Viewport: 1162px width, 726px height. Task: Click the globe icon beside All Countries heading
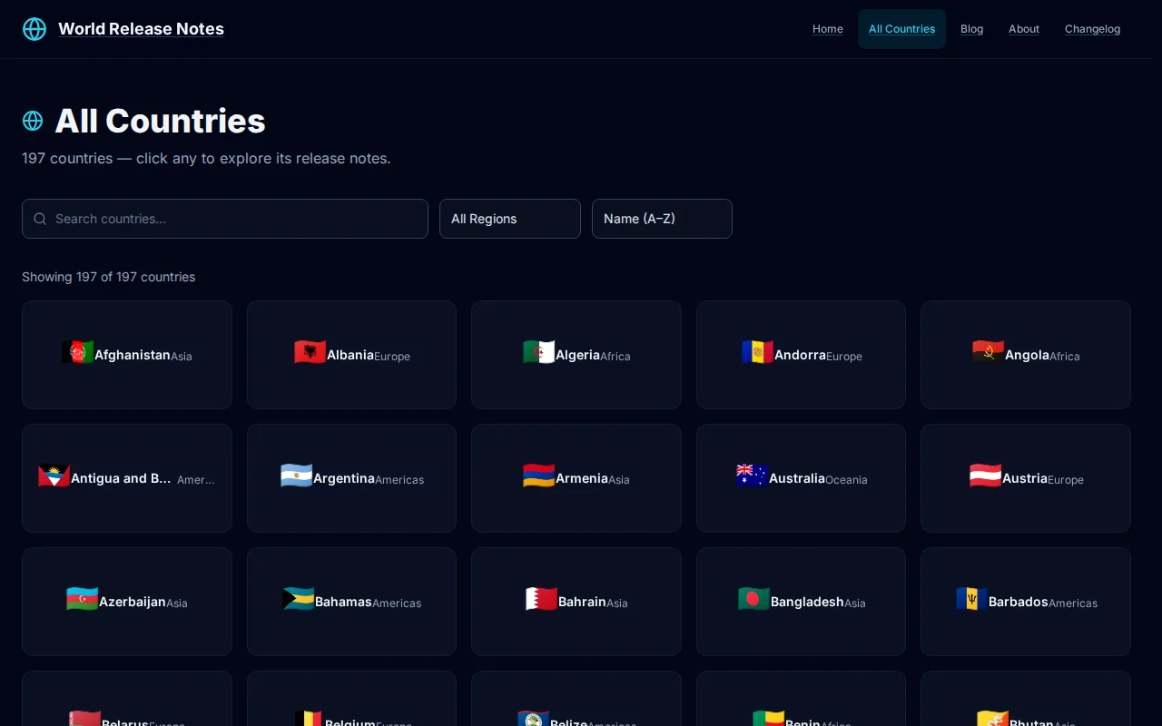(x=33, y=121)
